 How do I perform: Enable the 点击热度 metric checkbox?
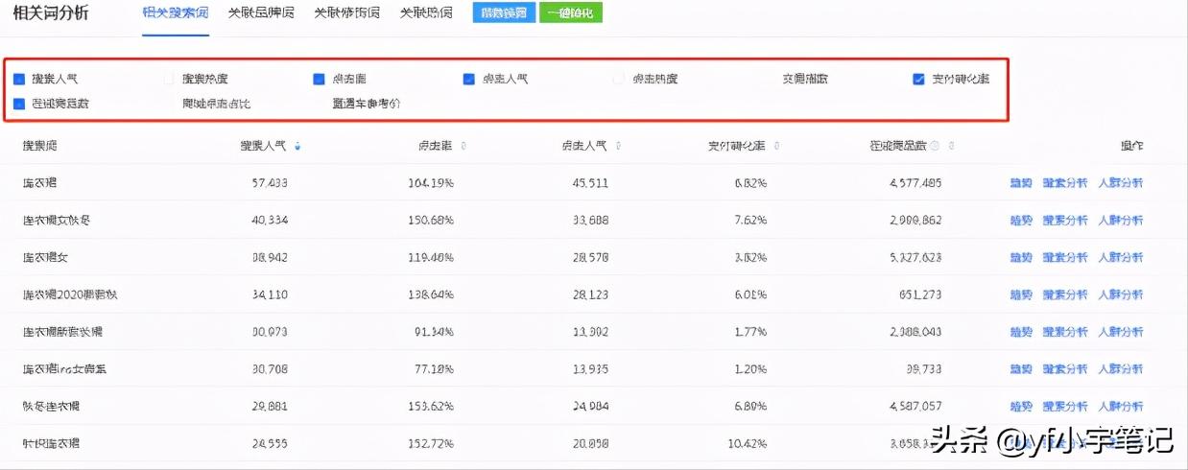(x=619, y=80)
